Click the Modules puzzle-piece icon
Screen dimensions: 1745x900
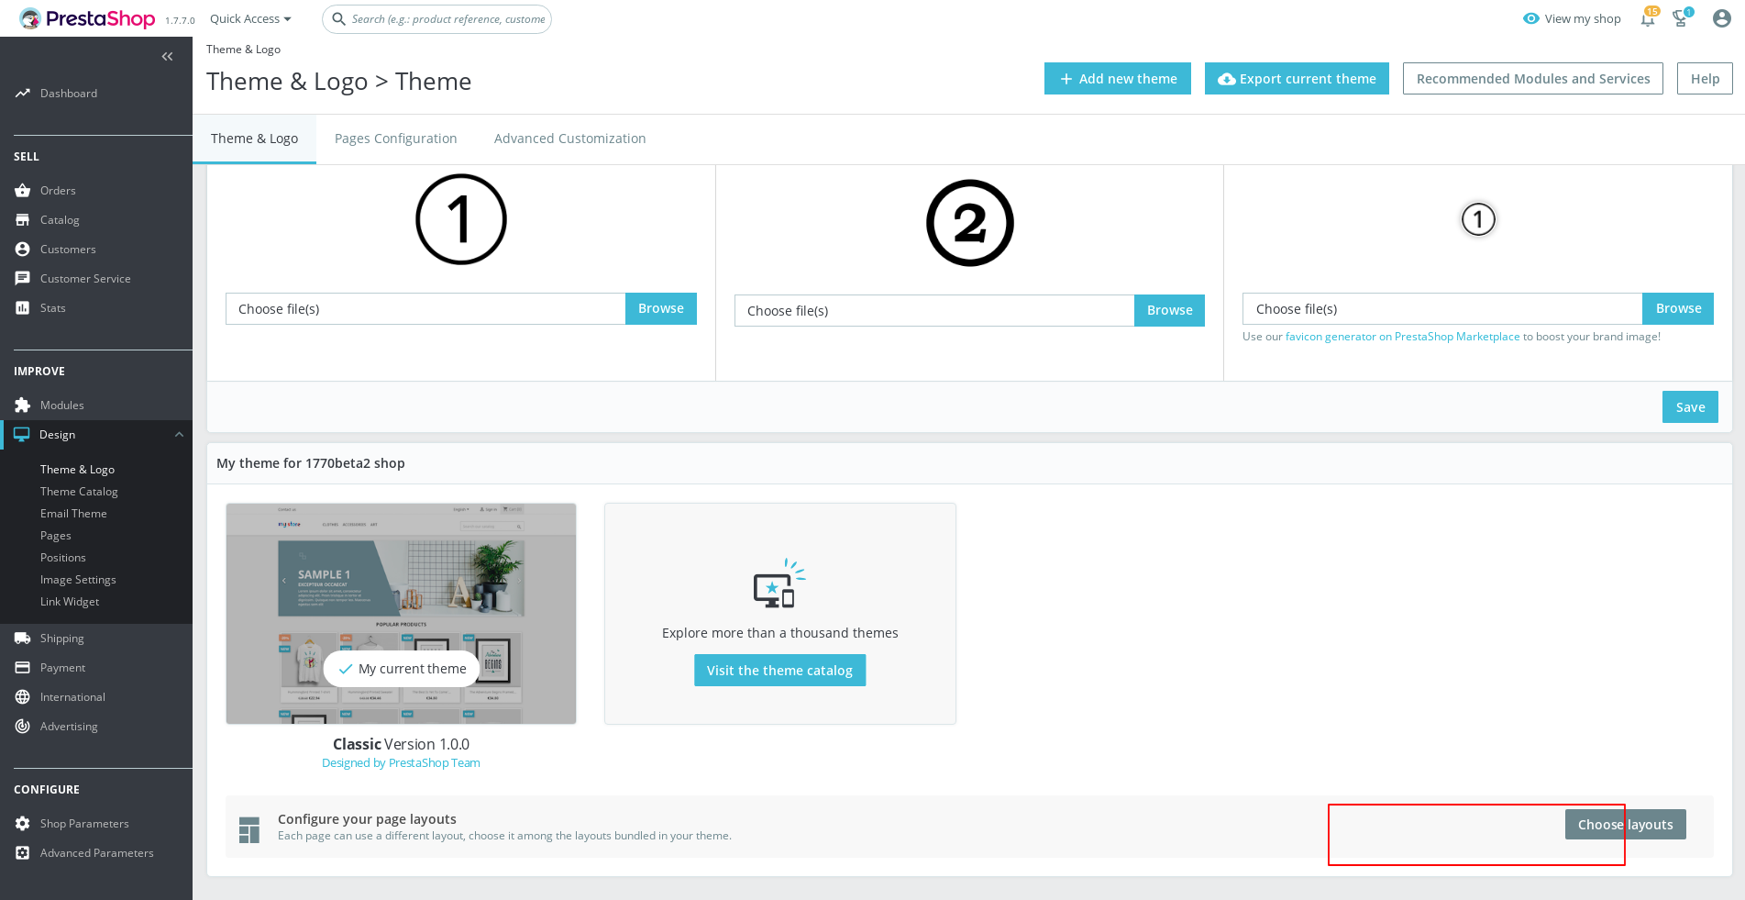pyautogui.click(x=22, y=405)
